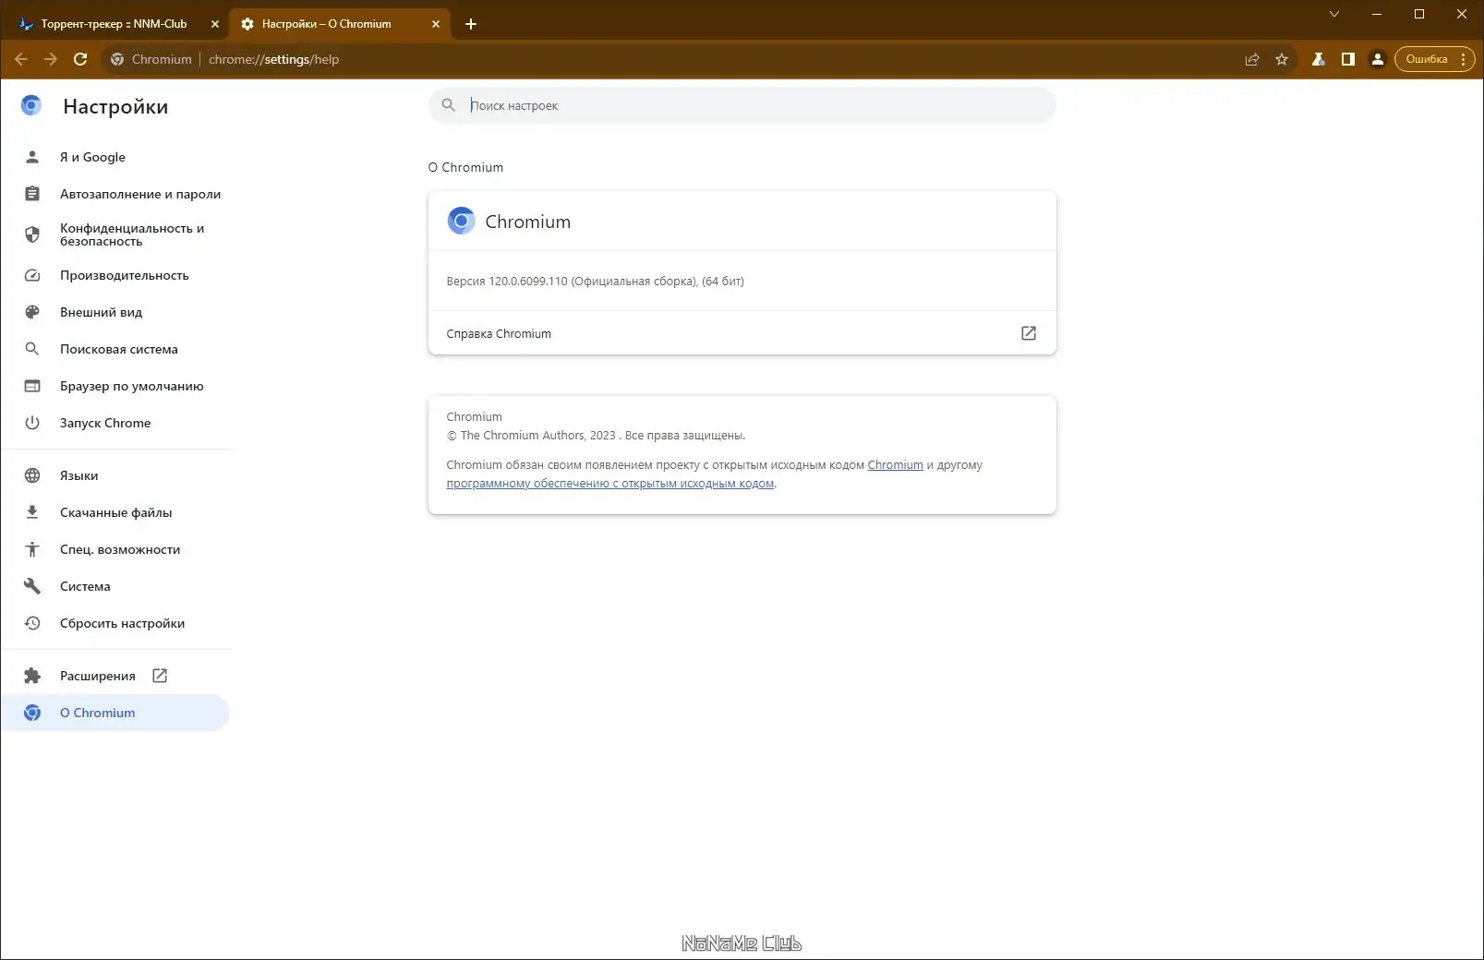The width and height of the screenshot is (1484, 960).
Task: Click the external link icon beside Расширения
Action: click(x=160, y=676)
